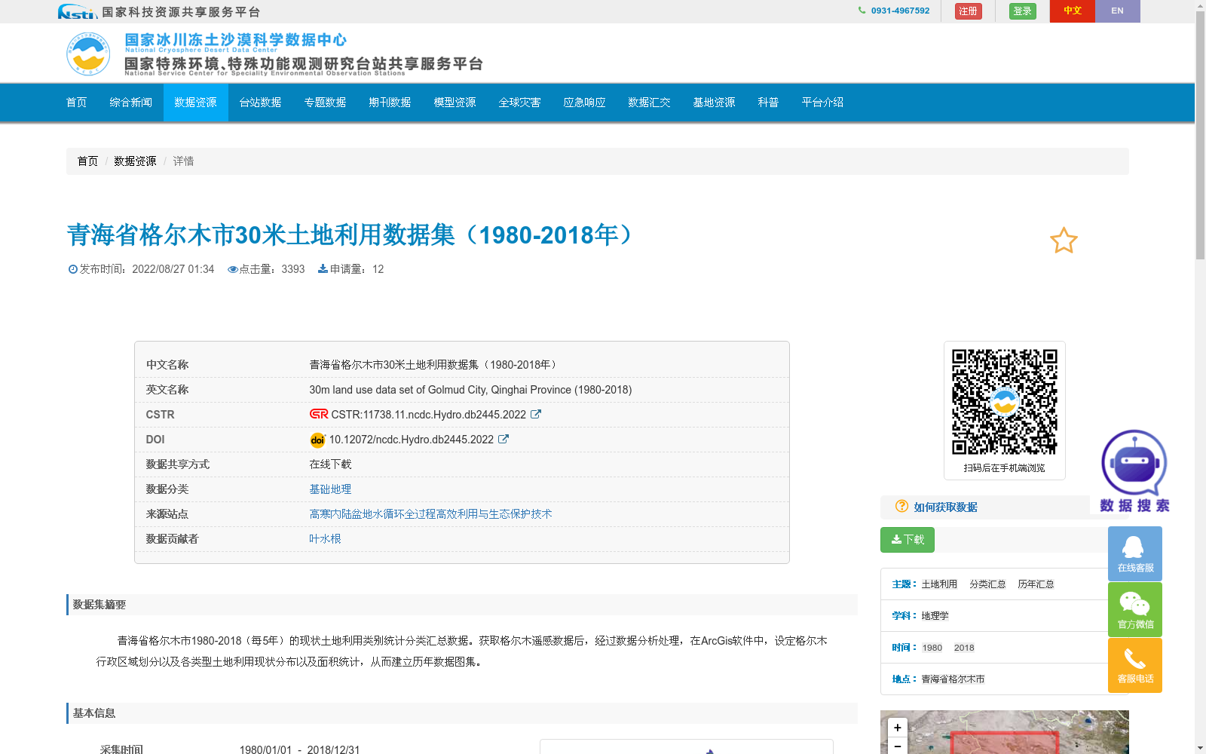Click the map preview thumbnail
Image resolution: width=1206 pixels, height=754 pixels.
[x=1005, y=732]
